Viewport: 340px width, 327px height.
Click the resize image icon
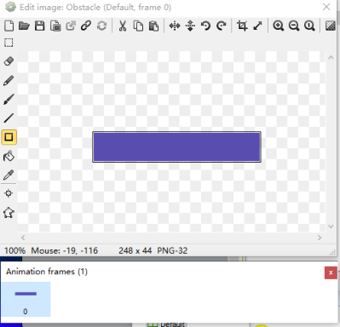257,26
